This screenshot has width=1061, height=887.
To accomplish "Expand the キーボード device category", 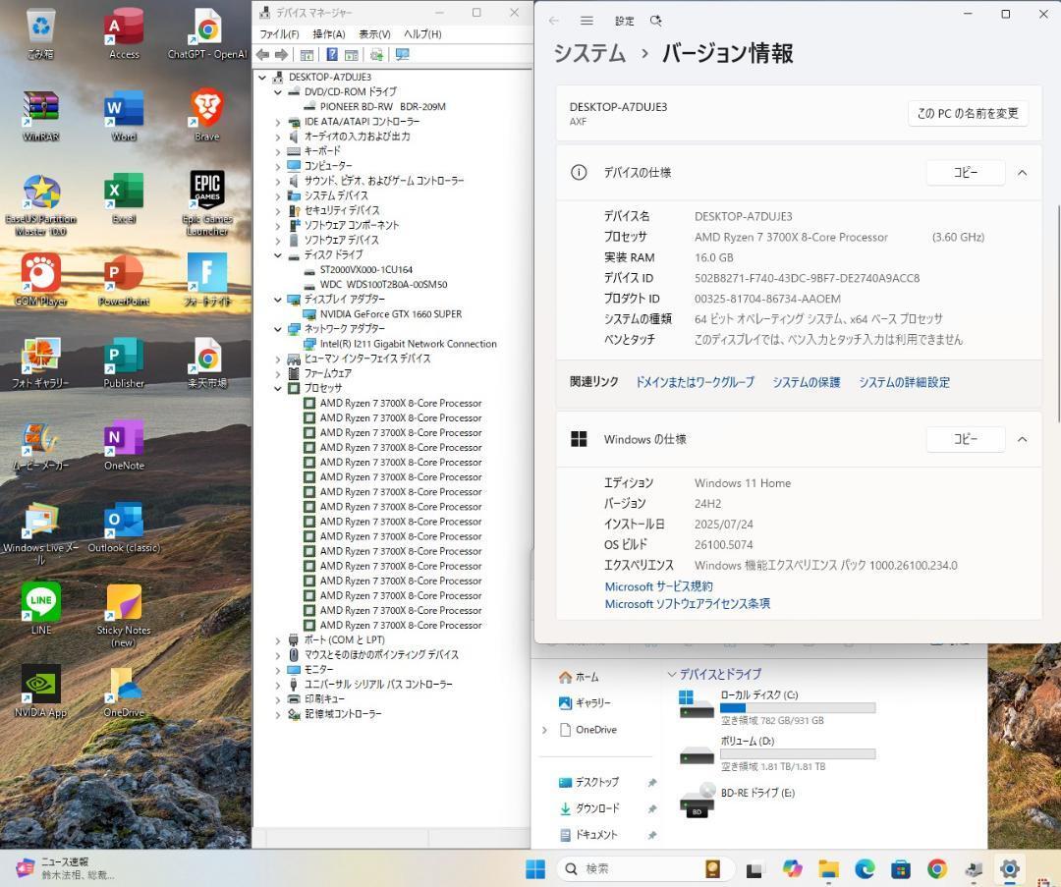I will pyautogui.click(x=278, y=151).
